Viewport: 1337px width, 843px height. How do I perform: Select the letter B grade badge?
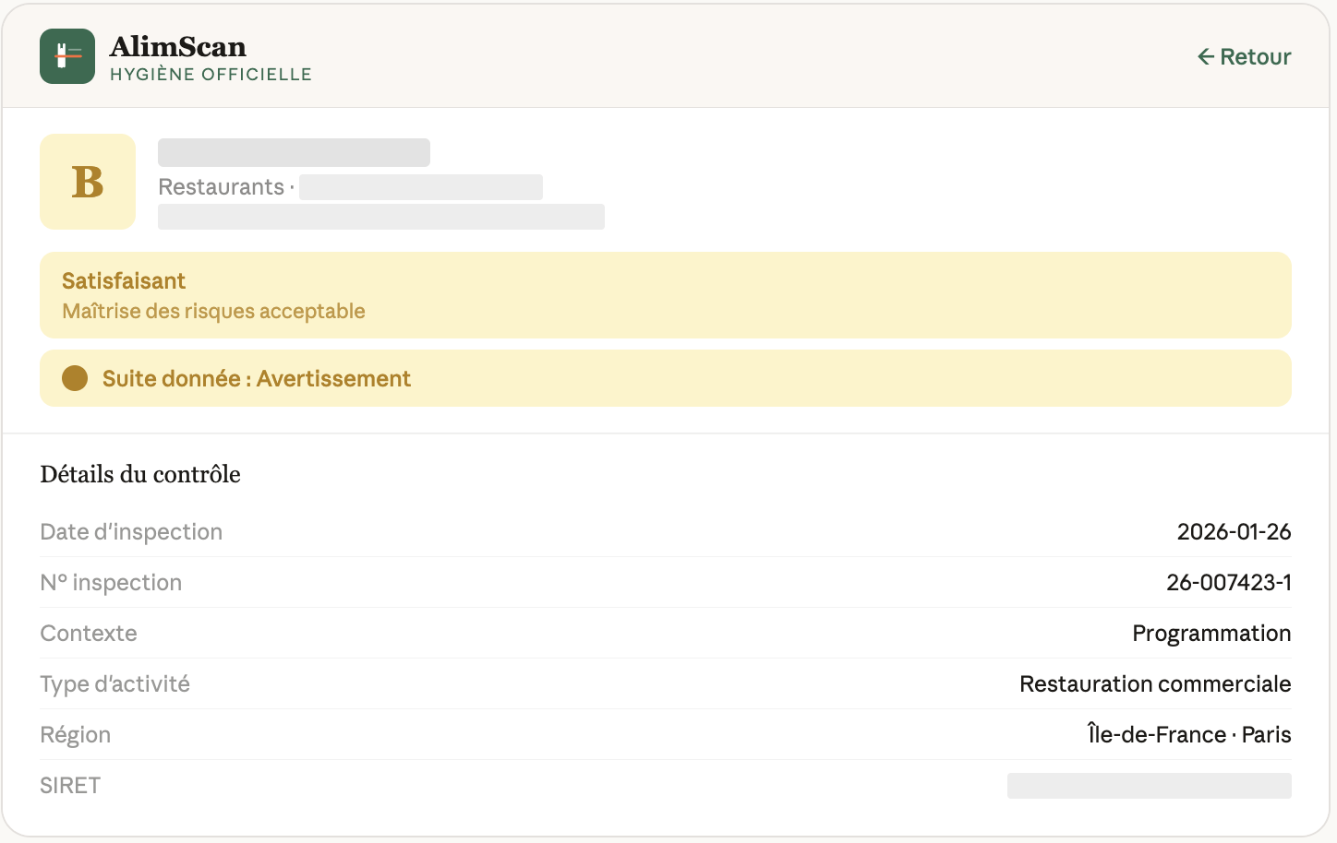pyautogui.click(x=87, y=182)
